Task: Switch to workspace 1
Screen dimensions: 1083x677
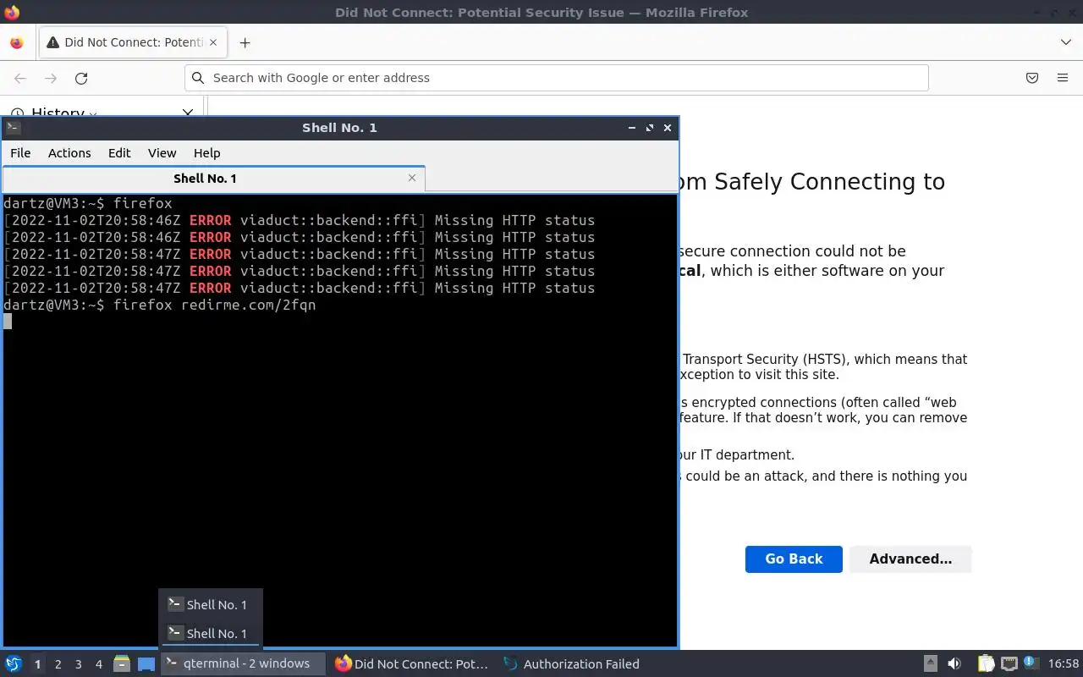Action: click(37, 664)
